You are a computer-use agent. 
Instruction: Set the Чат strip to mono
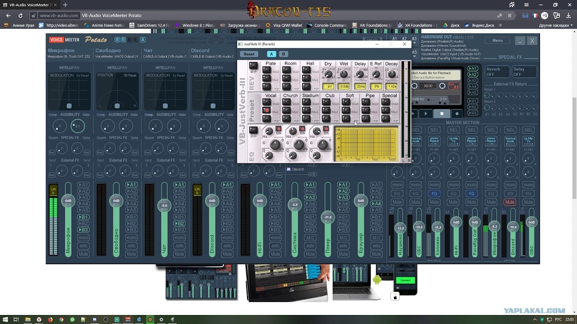coord(179,238)
